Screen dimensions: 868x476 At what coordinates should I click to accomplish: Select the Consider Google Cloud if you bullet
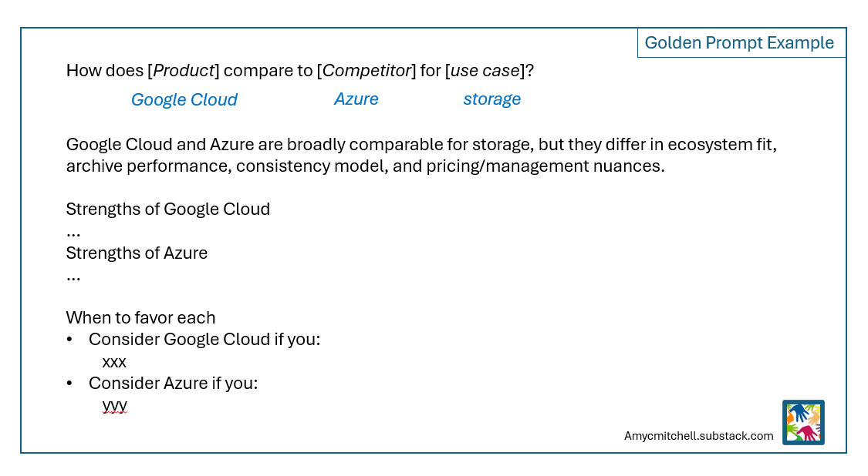click(204, 340)
